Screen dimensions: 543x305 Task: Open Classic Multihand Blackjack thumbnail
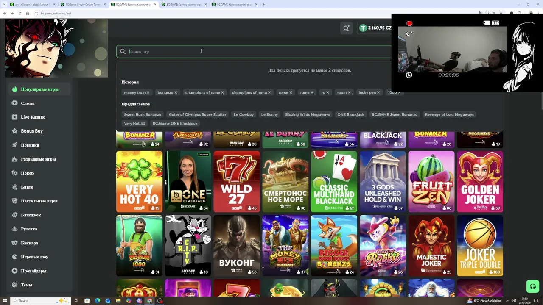[x=334, y=181]
